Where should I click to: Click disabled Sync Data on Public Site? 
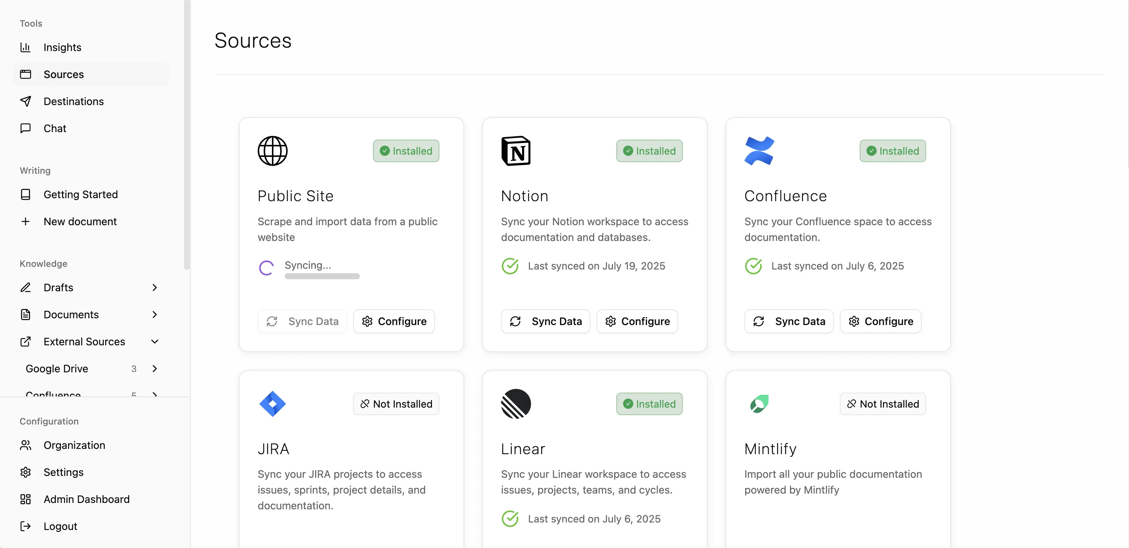tap(302, 322)
